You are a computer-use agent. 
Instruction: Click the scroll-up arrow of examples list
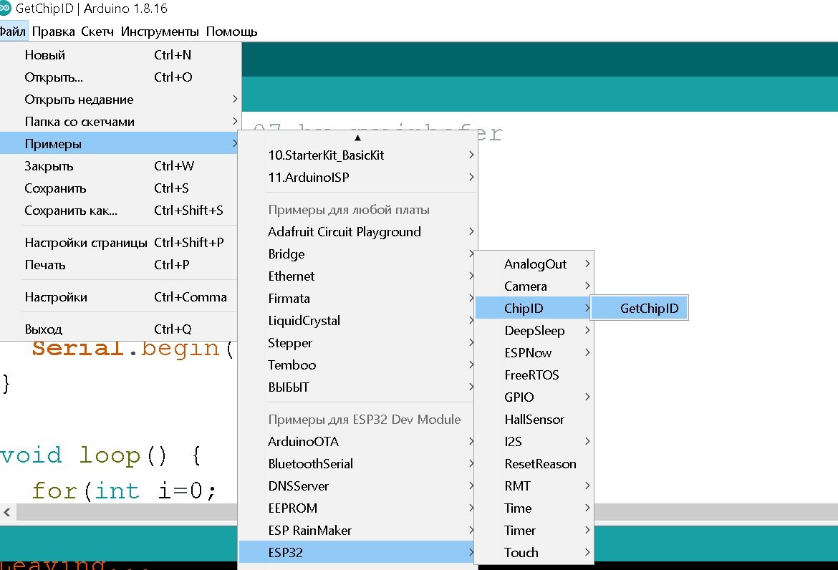357,137
